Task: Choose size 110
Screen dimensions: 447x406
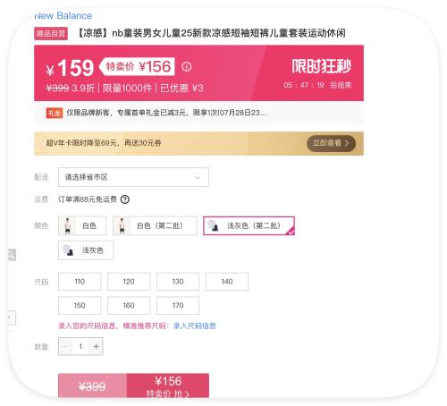Action: (80, 282)
